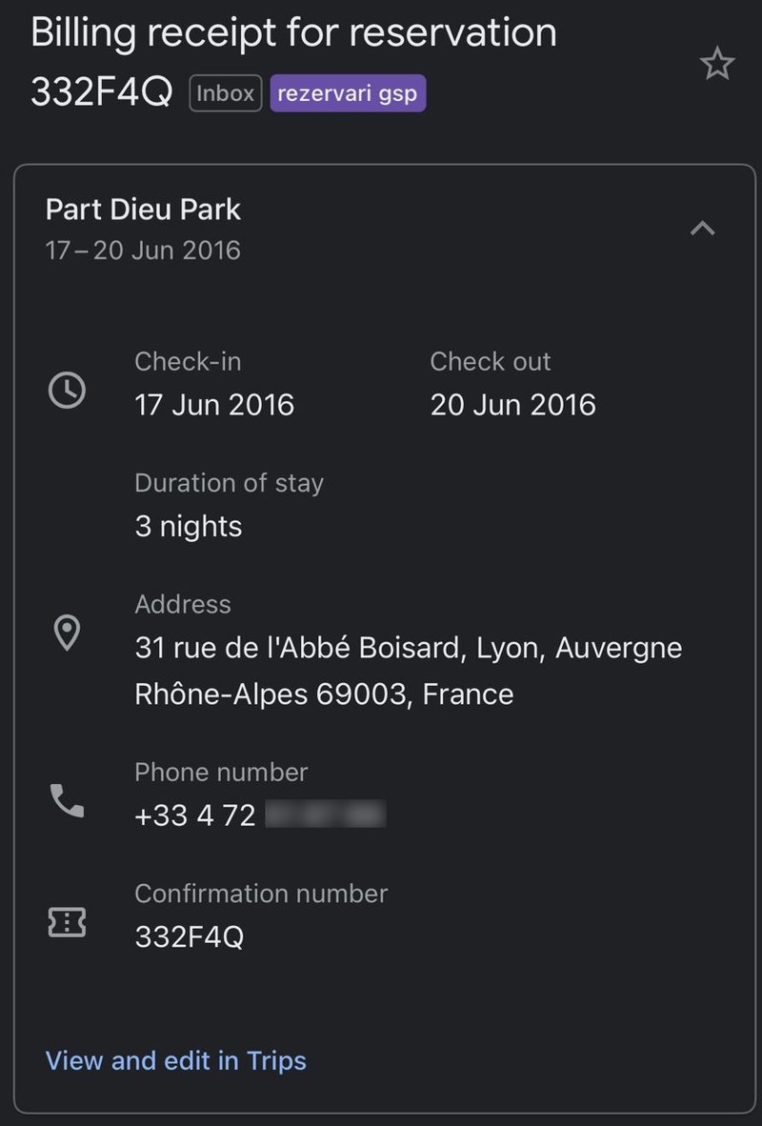Tap the 3 nights duration of stay
762x1126 pixels.
[189, 527]
